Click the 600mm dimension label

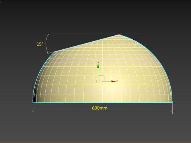pyautogui.click(x=99, y=108)
